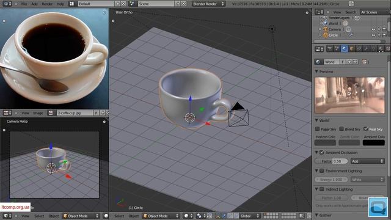Pick the Zenith Color swatch
Viewport: 391px width, 220px height.
pos(349,142)
